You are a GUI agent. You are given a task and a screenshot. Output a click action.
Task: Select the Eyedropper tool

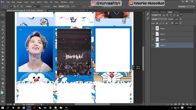pyautogui.click(x=3, y=34)
